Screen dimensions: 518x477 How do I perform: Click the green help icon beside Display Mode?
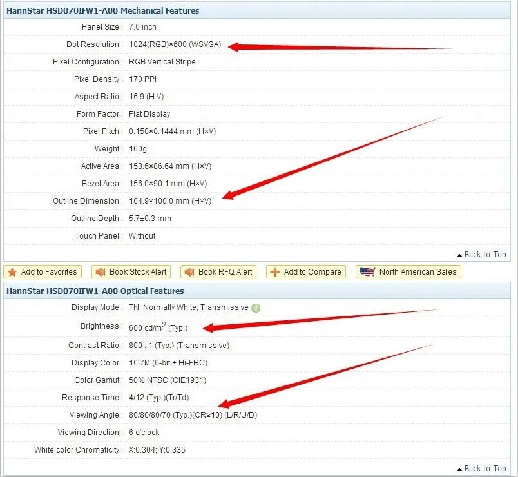(256, 308)
